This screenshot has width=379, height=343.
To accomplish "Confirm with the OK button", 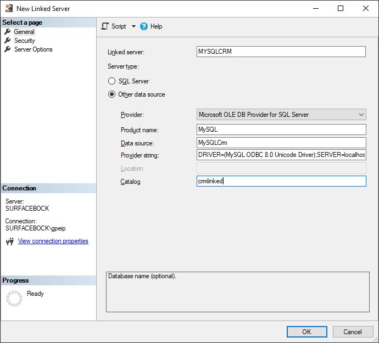I will tap(306, 331).
